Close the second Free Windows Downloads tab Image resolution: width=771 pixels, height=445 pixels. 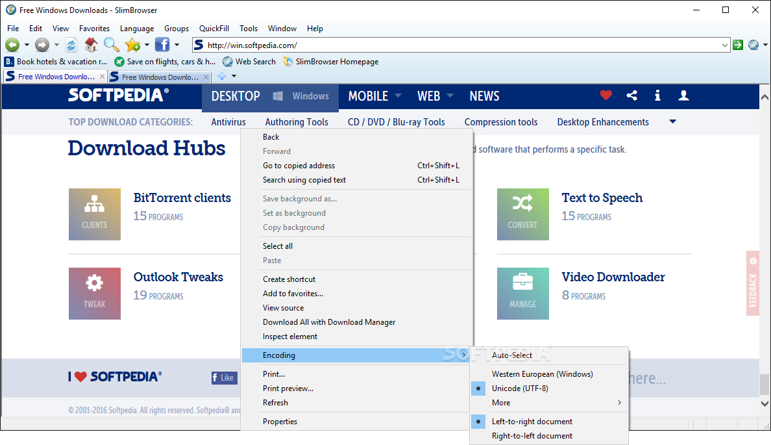click(x=206, y=77)
